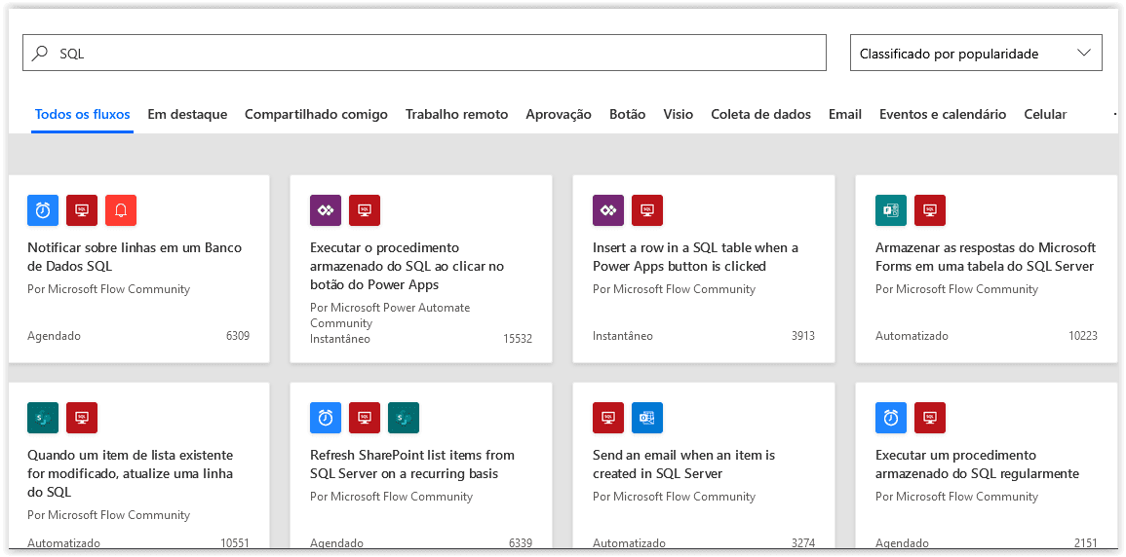This screenshot has width=1126, height=557.
Task: Click usage count '6309'
Action: click(238, 336)
